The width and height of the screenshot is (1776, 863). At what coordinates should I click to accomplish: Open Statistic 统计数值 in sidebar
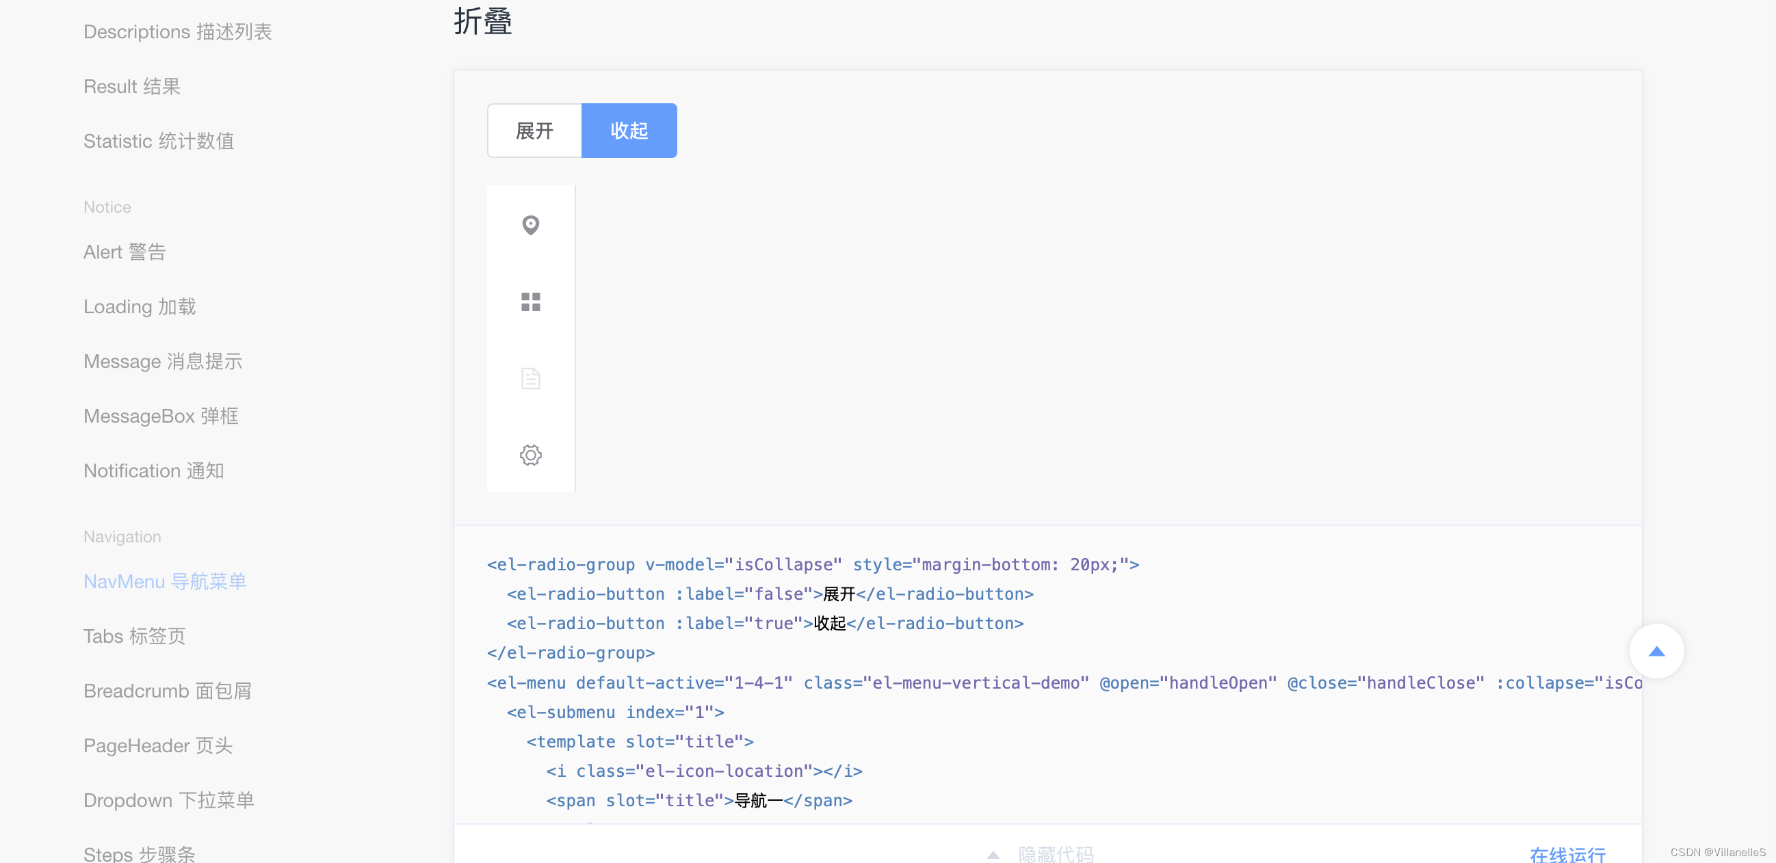(159, 142)
